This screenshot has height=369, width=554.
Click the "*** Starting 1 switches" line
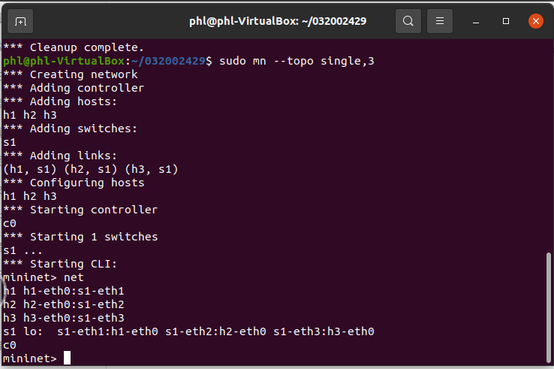coord(80,237)
